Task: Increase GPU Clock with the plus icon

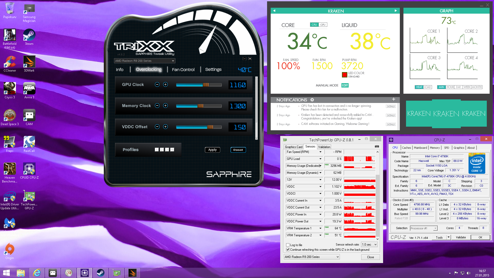Action: point(165,84)
